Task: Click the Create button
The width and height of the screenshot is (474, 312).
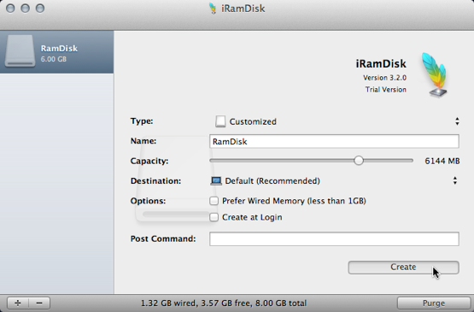Action: [404, 268]
